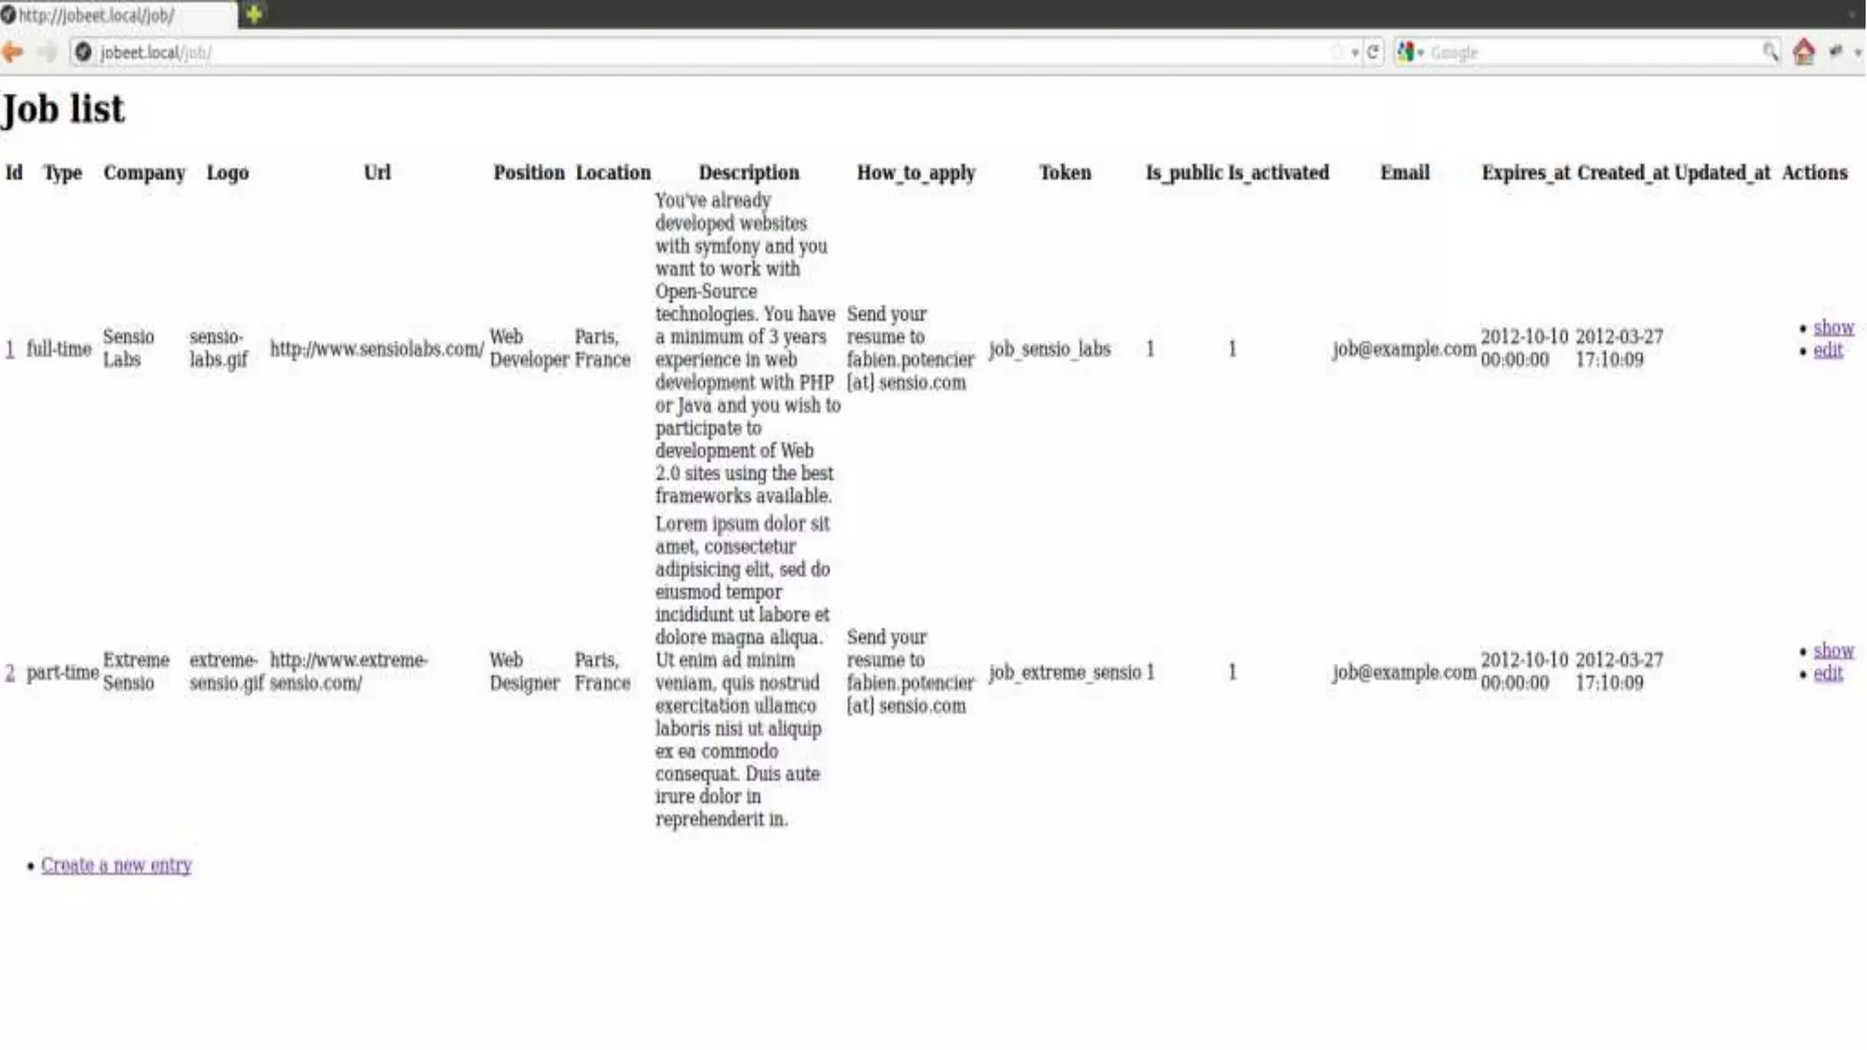Open the browser home page icon
This screenshot has width=1867, height=1050.
point(1803,52)
